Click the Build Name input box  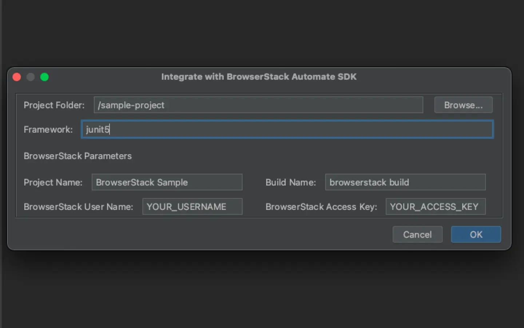tap(405, 182)
